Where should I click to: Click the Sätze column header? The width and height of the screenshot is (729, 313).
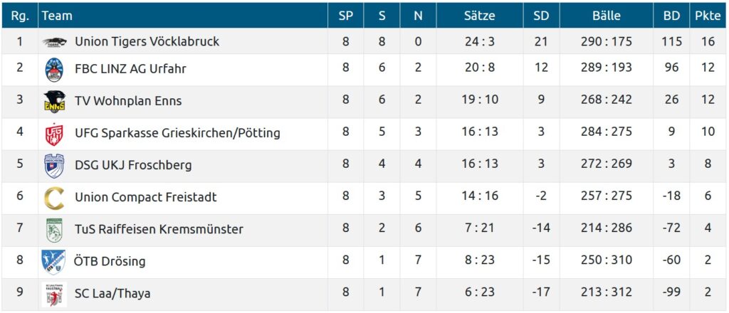point(479,16)
